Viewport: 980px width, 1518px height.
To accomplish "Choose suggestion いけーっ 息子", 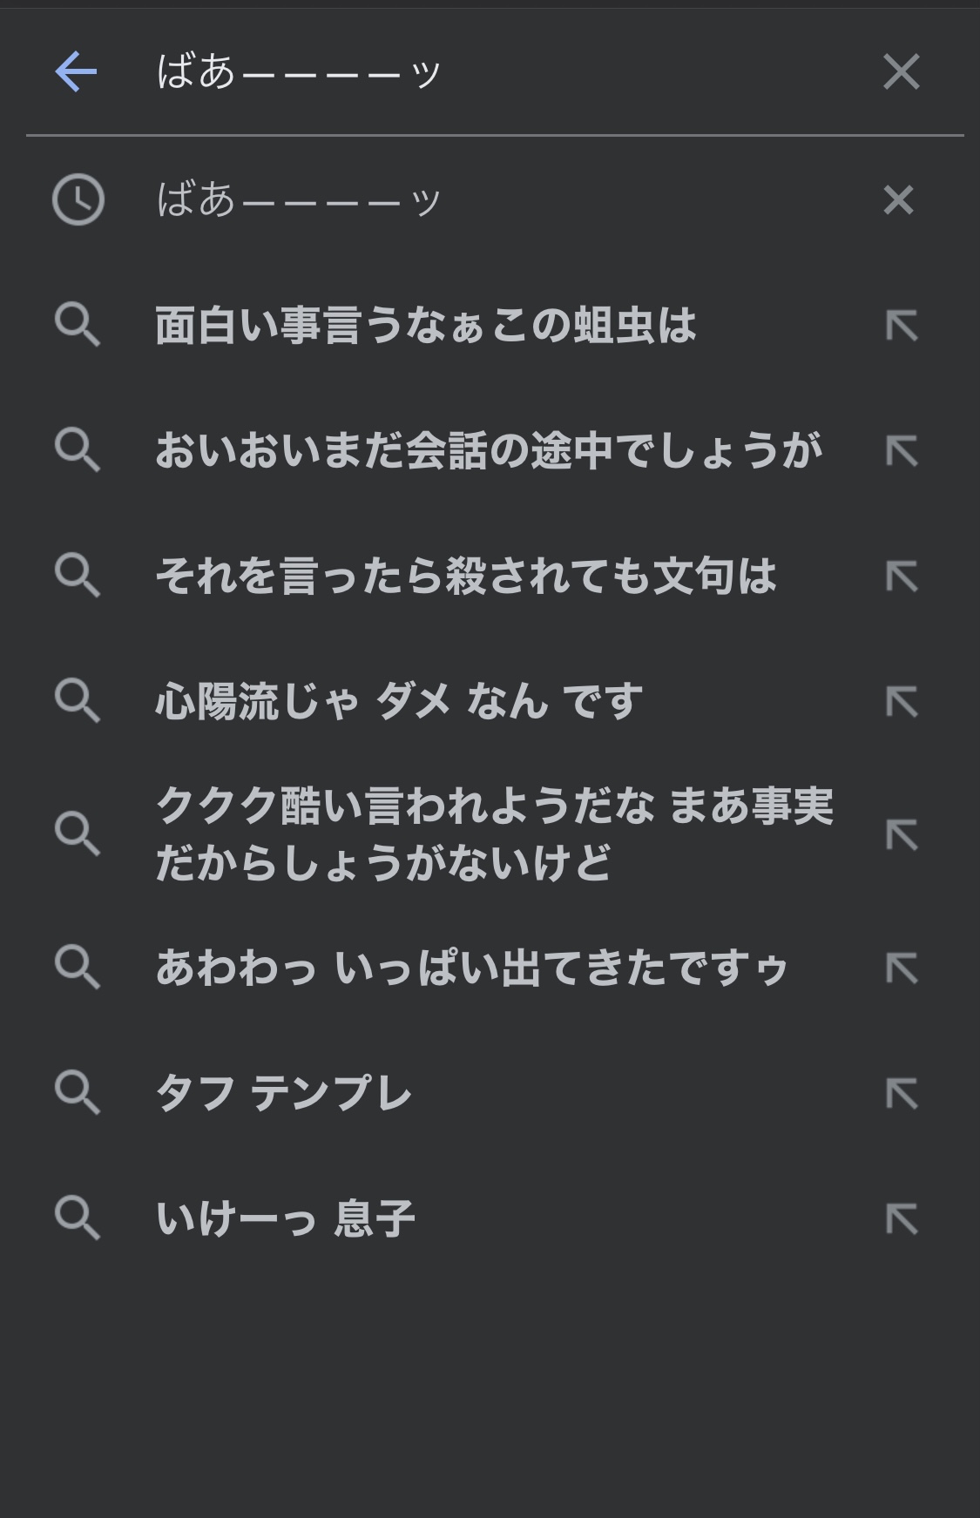I will pos(285,1218).
